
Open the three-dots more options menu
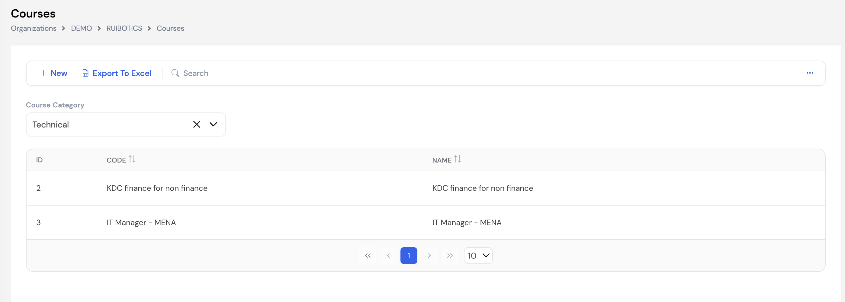click(x=810, y=73)
